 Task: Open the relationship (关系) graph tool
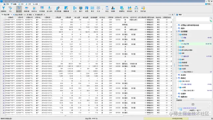[x=98, y=9]
